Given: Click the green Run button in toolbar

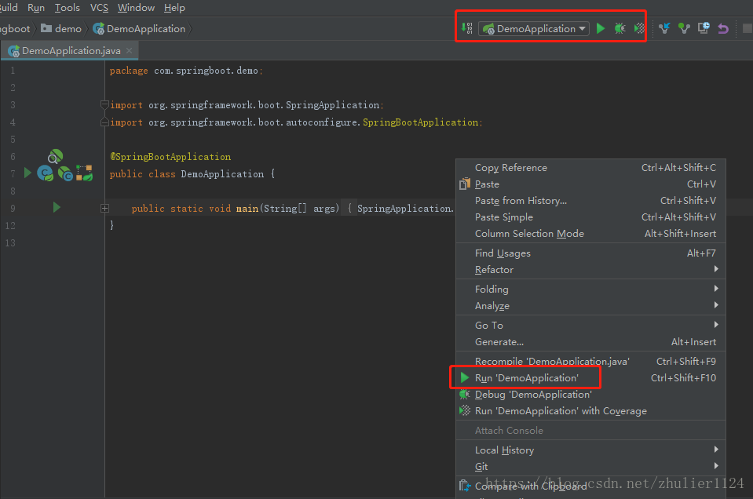Looking at the screenshot, I should tap(601, 28).
